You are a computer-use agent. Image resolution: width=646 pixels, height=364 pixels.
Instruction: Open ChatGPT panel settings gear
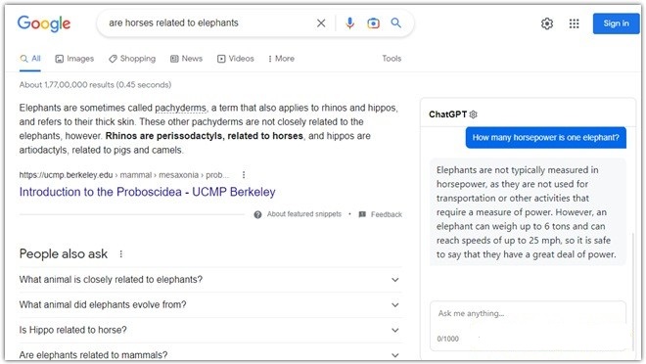[474, 114]
